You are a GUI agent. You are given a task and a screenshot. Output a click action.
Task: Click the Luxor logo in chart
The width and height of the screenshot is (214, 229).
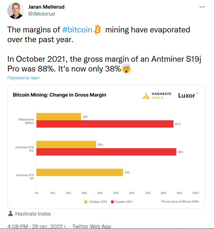point(188,95)
